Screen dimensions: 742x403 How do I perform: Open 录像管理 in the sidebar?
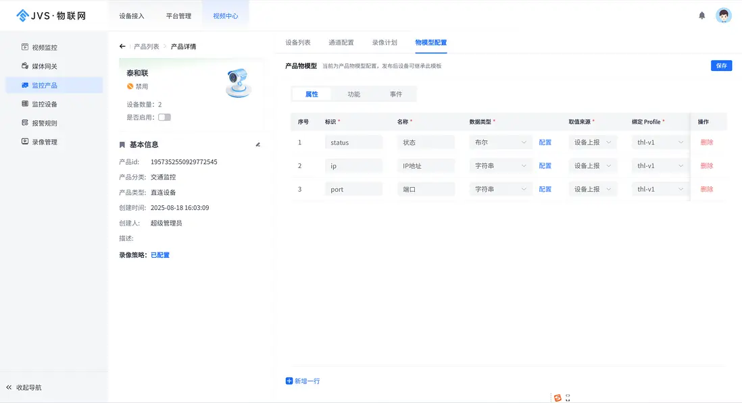pyautogui.click(x=42, y=141)
